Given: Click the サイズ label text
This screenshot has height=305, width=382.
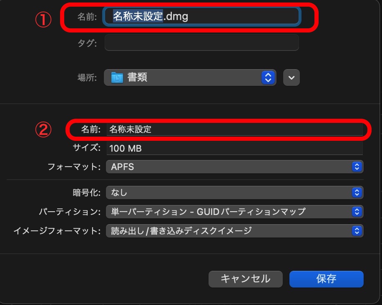Looking at the screenshot, I should [x=87, y=148].
